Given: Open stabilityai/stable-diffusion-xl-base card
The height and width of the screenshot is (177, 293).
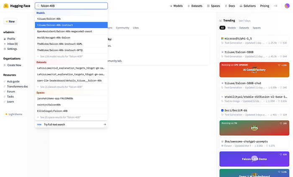Looking at the screenshot, I should tap(254, 99).
